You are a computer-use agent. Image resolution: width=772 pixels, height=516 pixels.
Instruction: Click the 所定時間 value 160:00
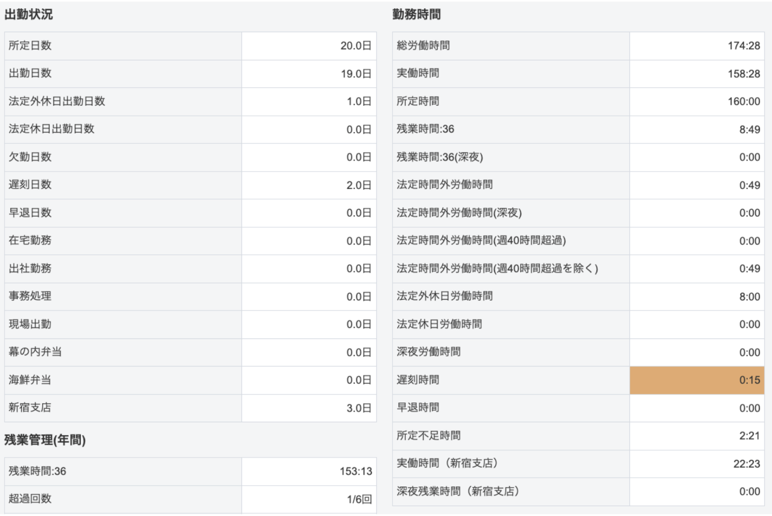coord(744,102)
